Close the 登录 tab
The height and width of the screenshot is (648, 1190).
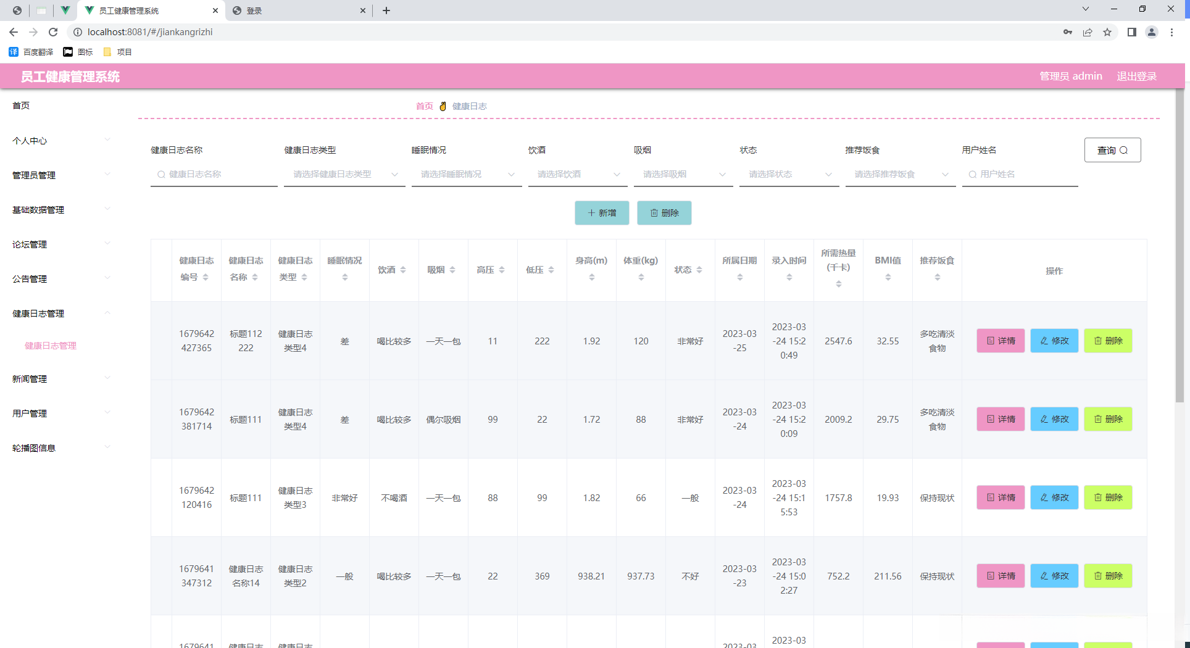[x=363, y=10]
